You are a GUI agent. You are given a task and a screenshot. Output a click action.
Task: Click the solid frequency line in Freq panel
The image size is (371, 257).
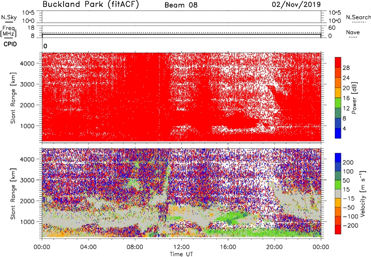point(181,34)
